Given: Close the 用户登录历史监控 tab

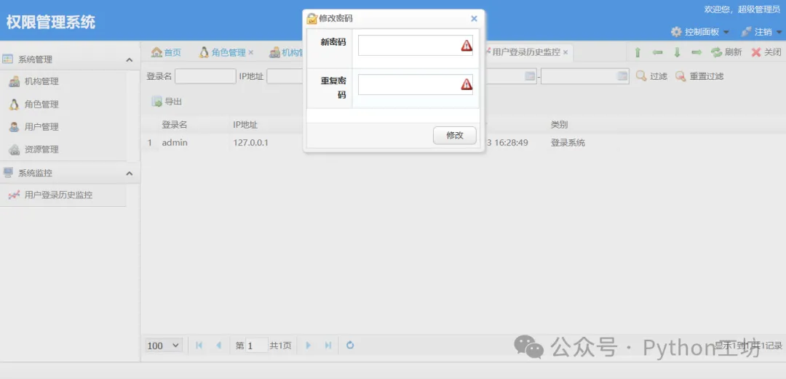Looking at the screenshot, I should 565,52.
